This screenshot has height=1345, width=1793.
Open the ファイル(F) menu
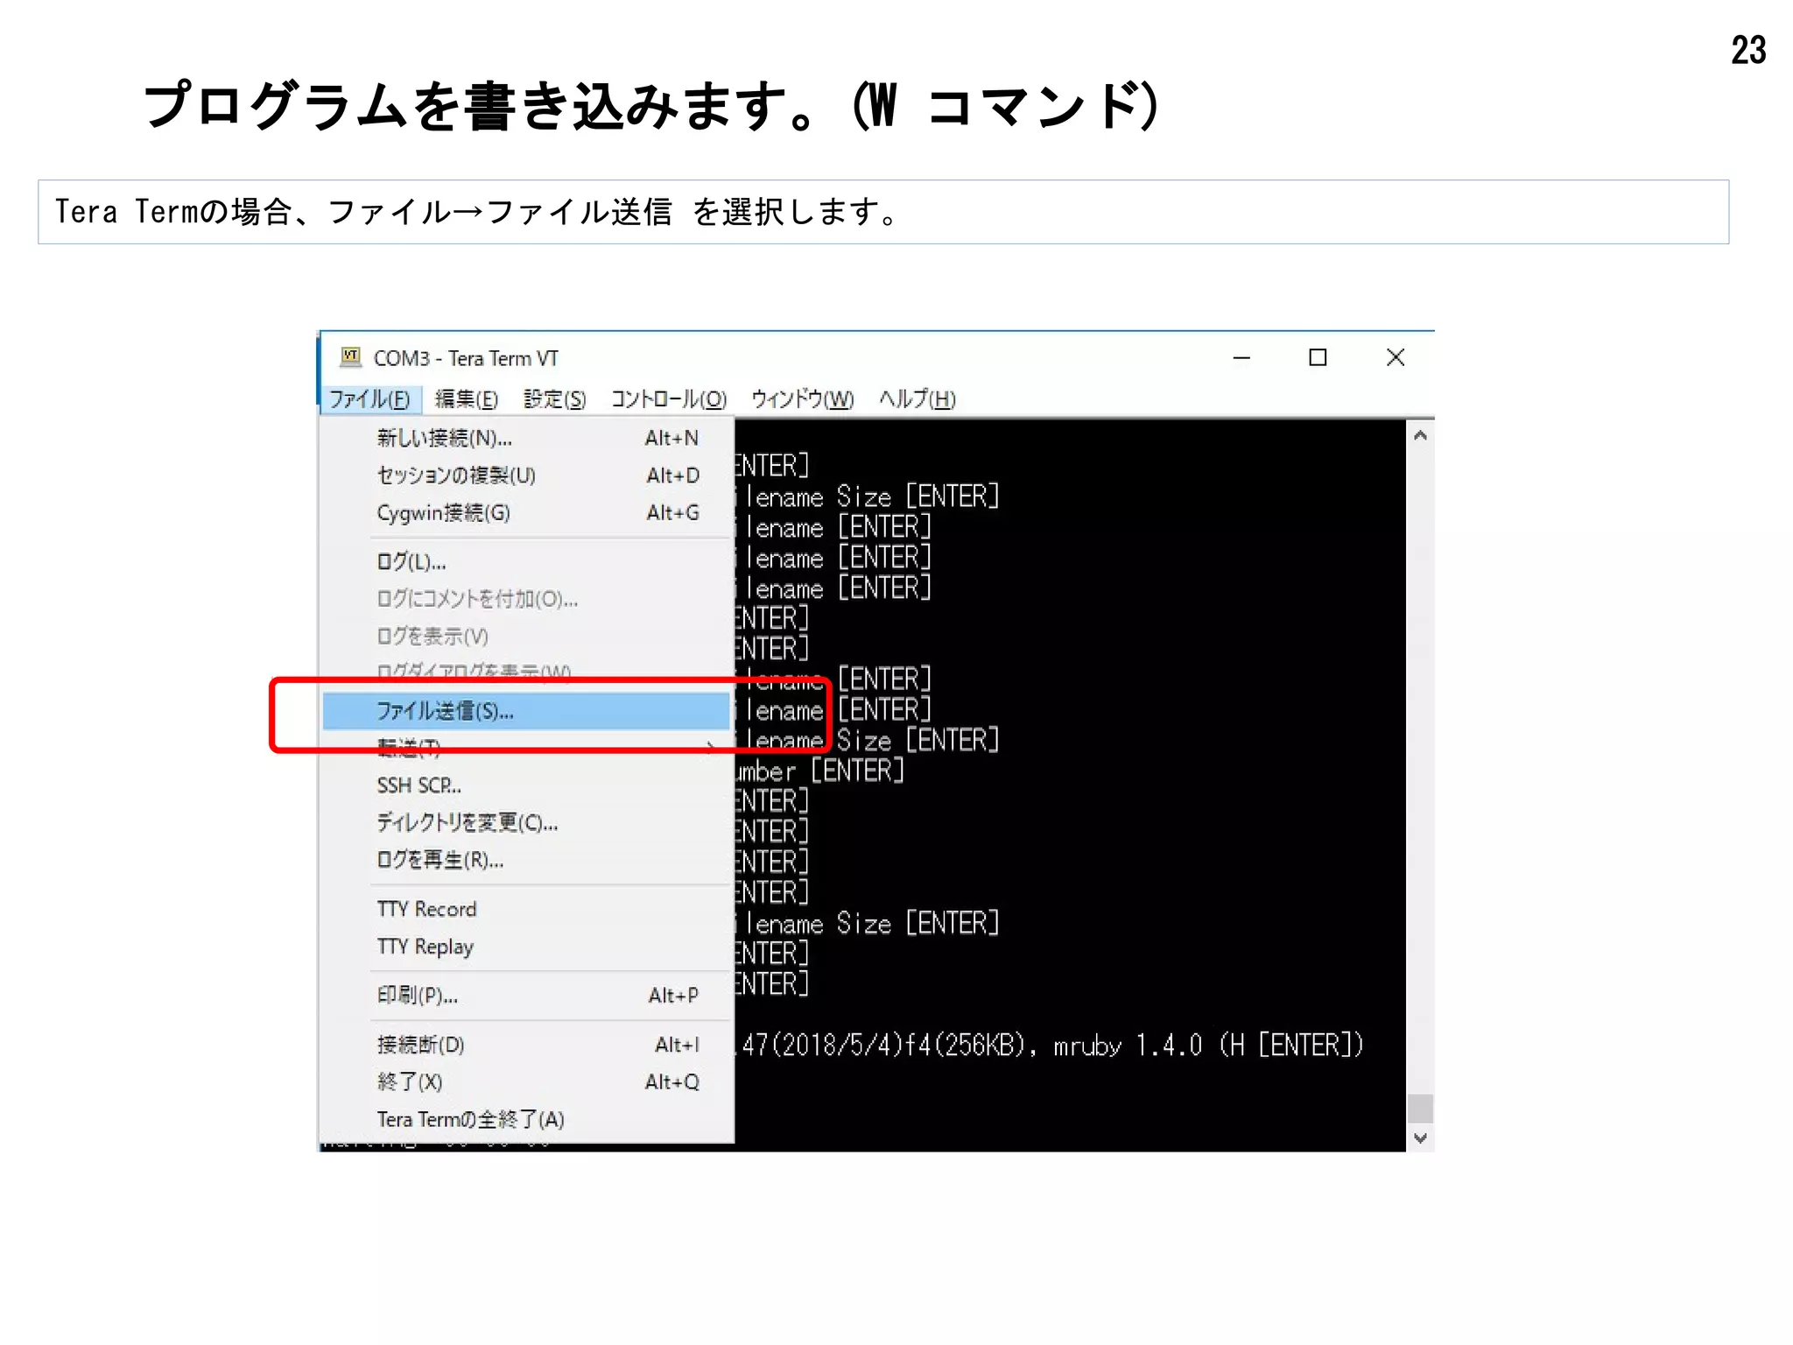coord(369,399)
